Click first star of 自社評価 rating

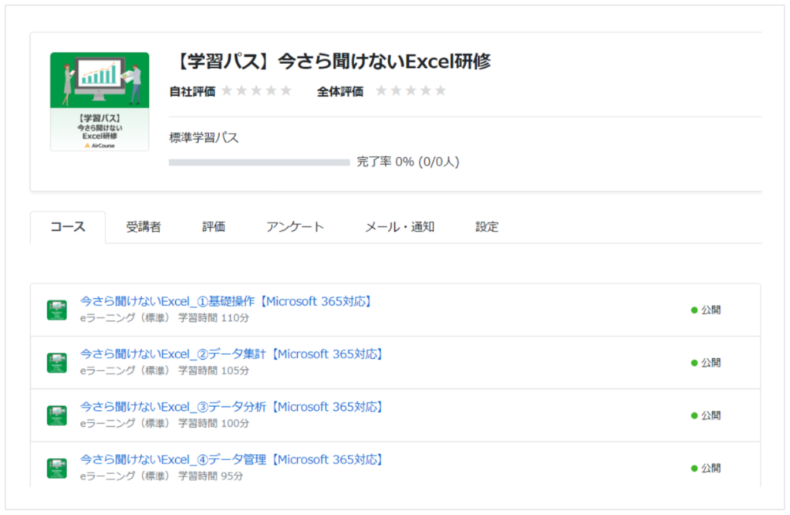pos(227,91)
